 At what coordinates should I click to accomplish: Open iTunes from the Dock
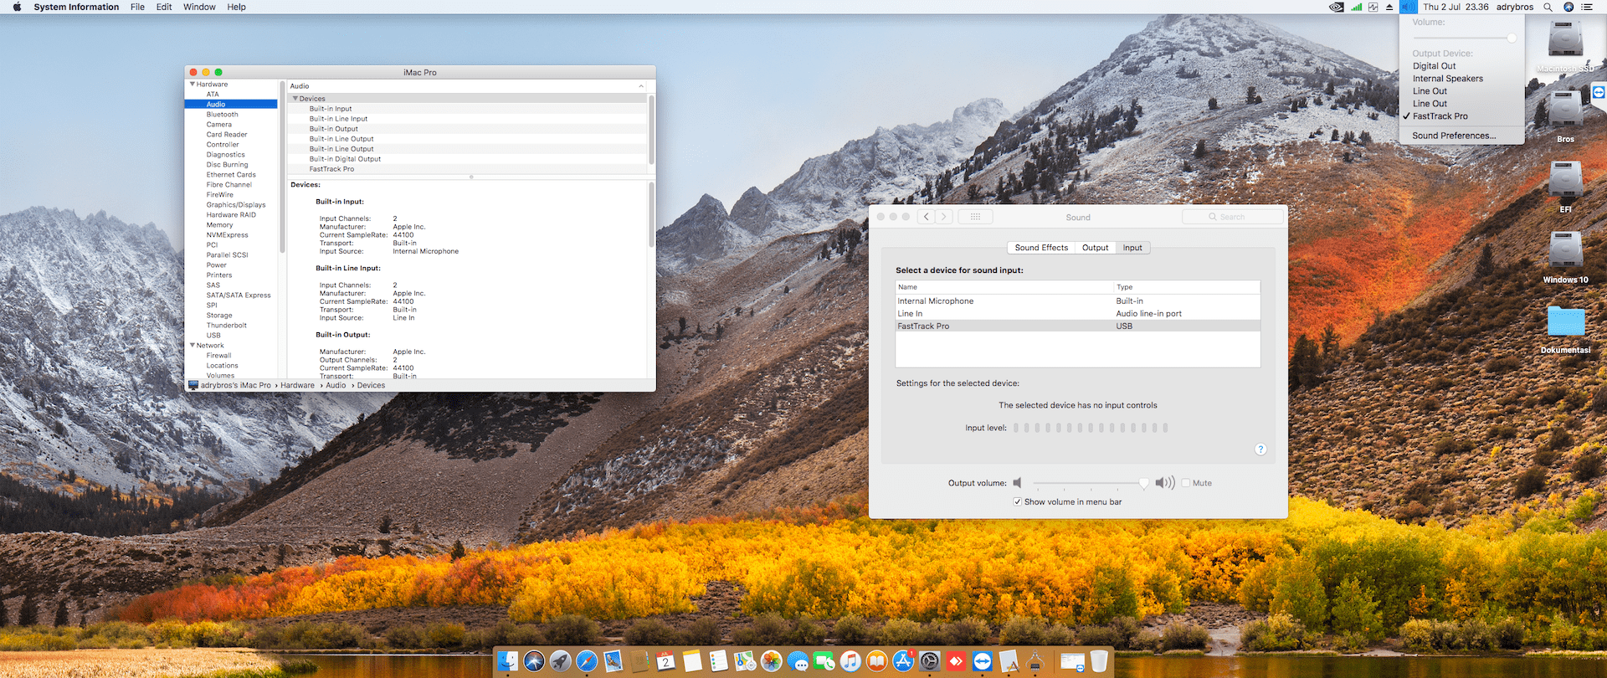point(850,661)
